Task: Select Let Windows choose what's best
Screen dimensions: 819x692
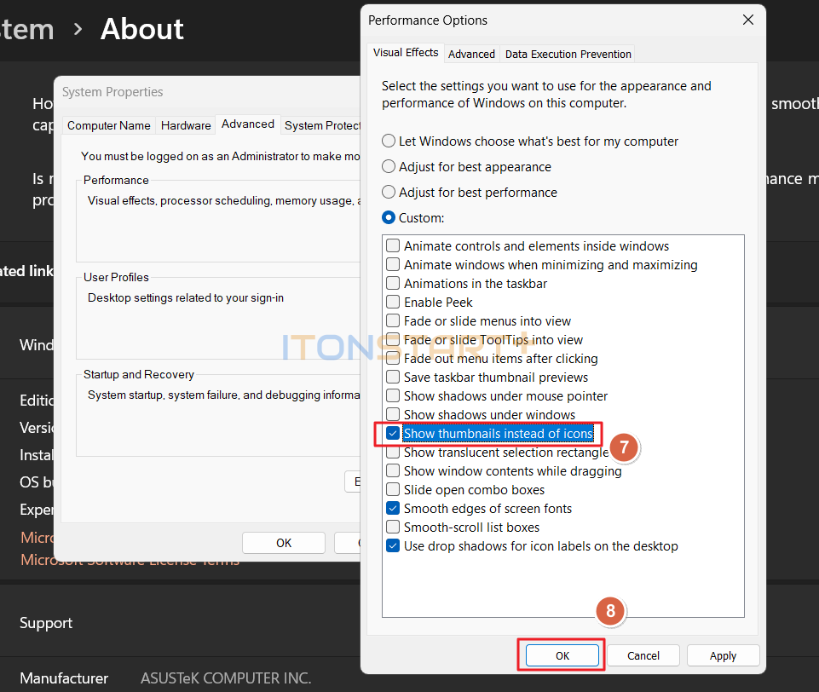Action: click(x=389, y=141)
